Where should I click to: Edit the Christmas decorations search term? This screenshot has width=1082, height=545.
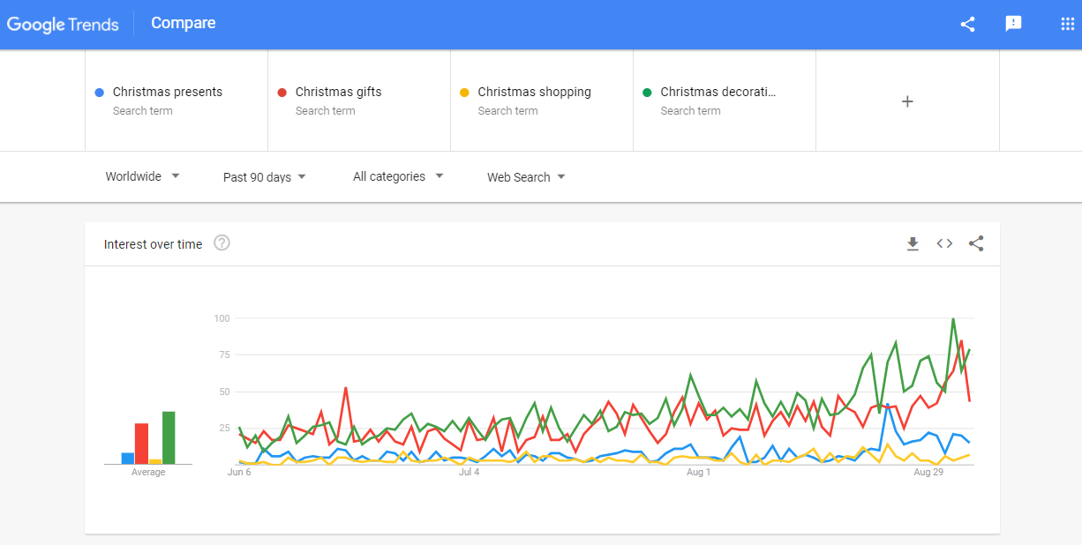718,93
